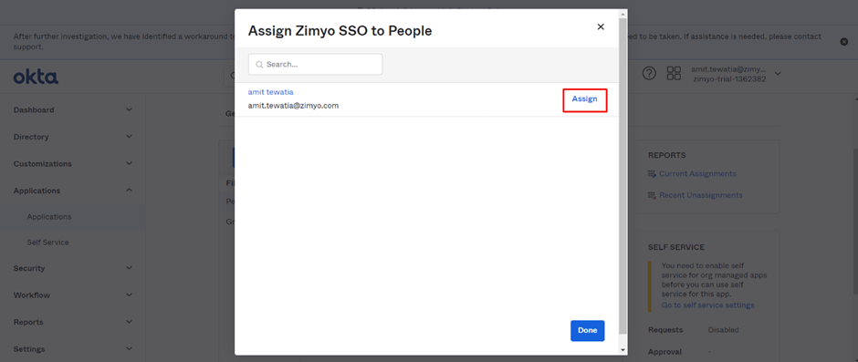Click the search magnifier icon in dialog
858x362 pixels.
(x=259, y=65)
